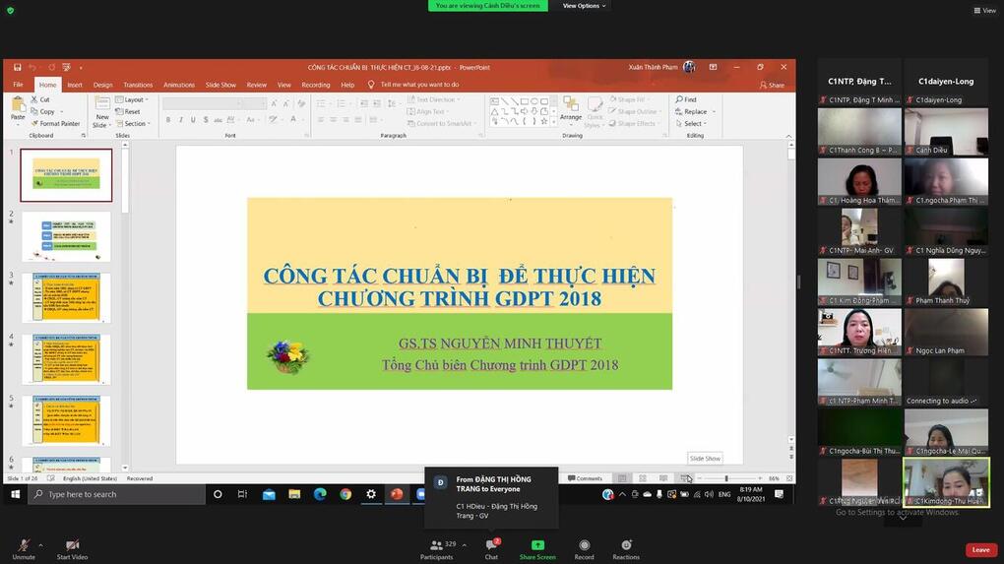Unmute the microphone in Zoom

click(x=24, y=548)
